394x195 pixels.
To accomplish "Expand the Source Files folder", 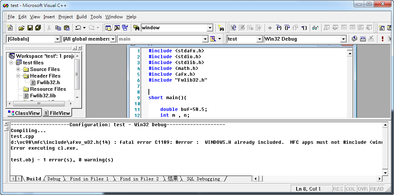I will [x=18, y=69].
